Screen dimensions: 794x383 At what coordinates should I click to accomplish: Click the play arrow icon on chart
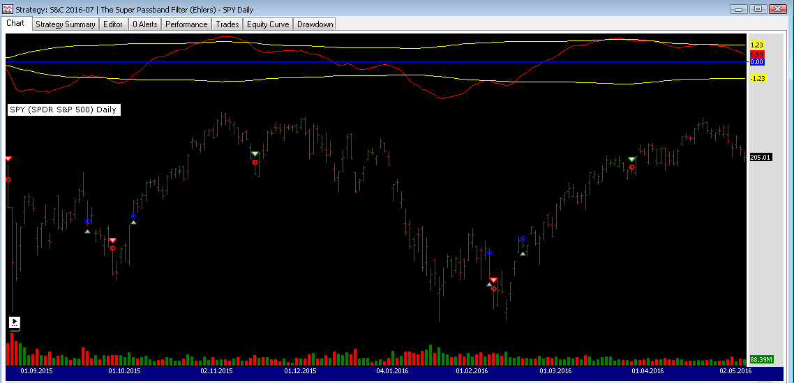click(x=15, y=322)
